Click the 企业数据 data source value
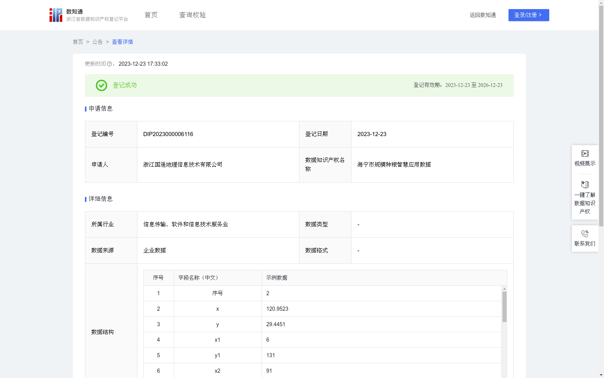604x378 pixels. tap(154, 251)
